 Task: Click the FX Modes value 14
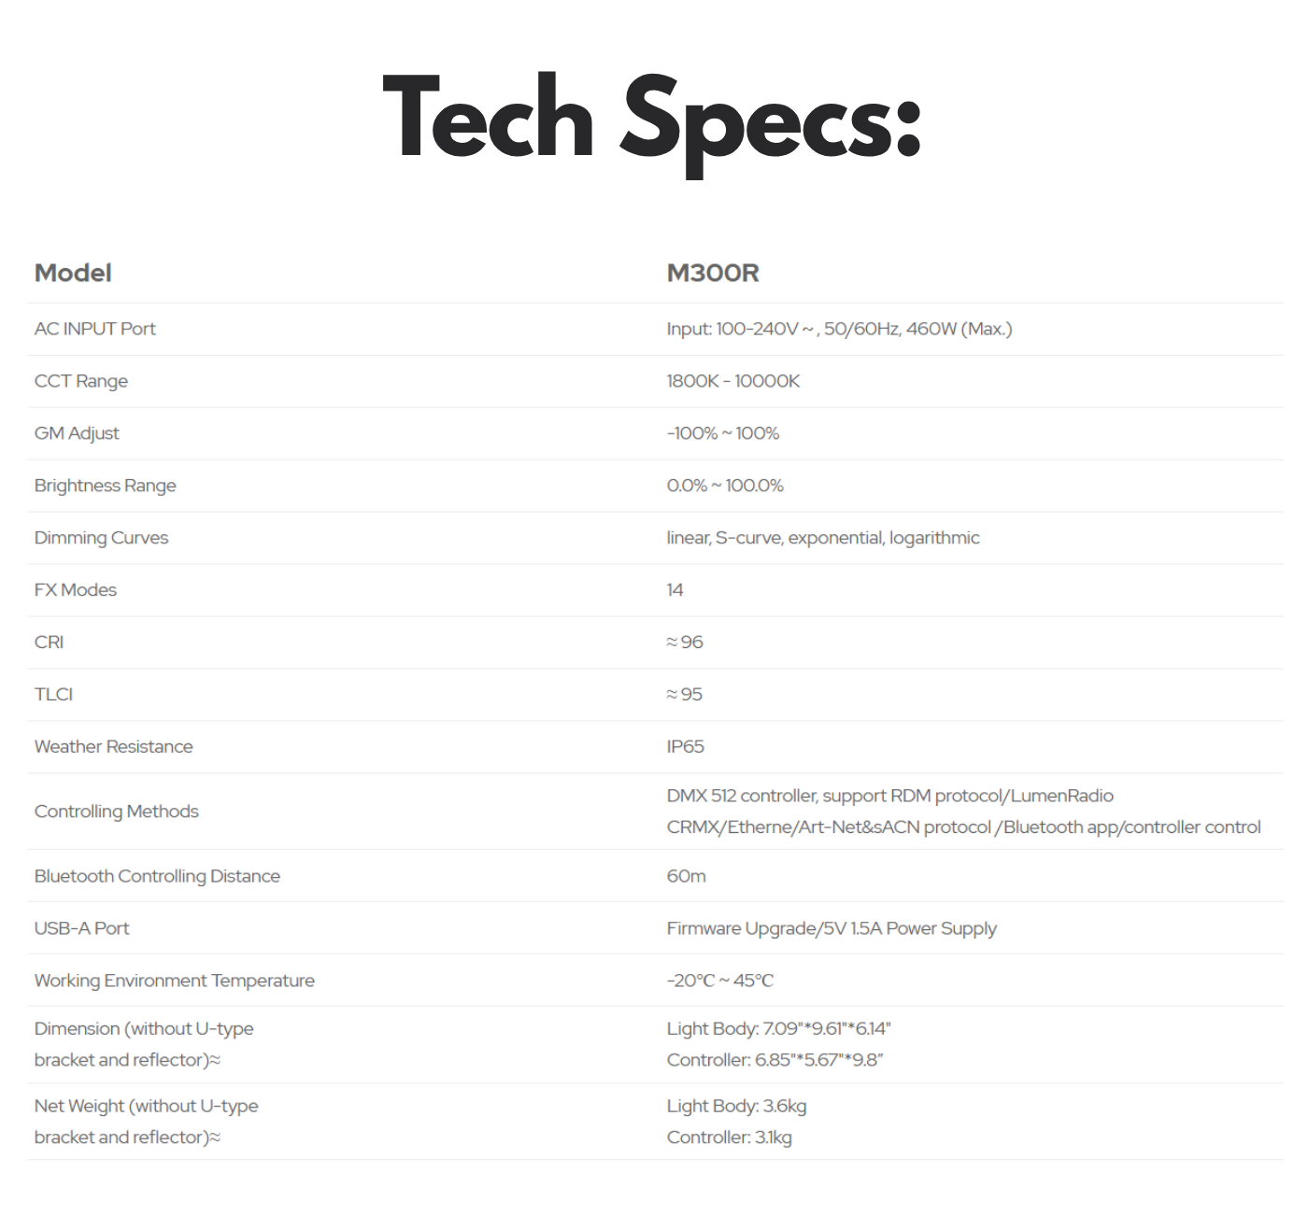[675, 590]
